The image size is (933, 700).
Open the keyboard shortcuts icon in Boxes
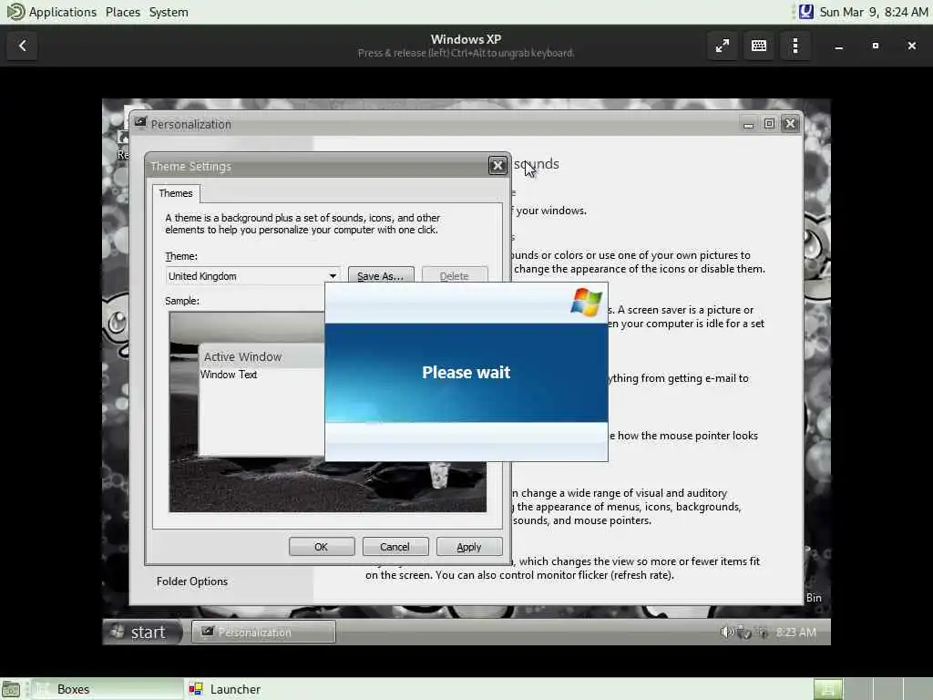pos(759,46)
